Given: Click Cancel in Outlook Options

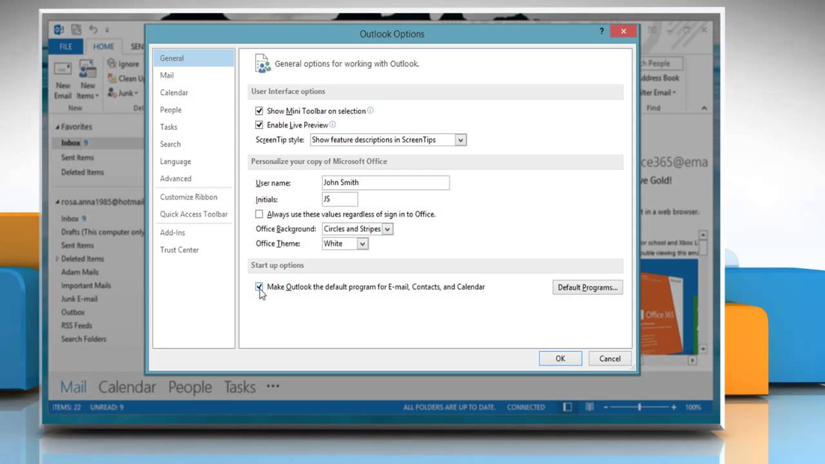Looking at the screenshot, I should point(610,359).
